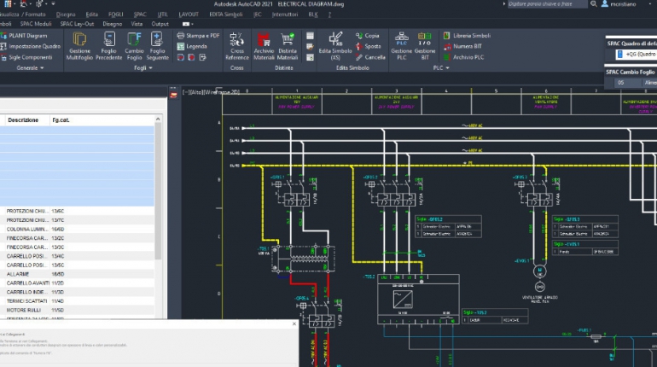Close the bottom tooltip panel
The width and height of the screenshot is (657, 367).
(294, 323)
